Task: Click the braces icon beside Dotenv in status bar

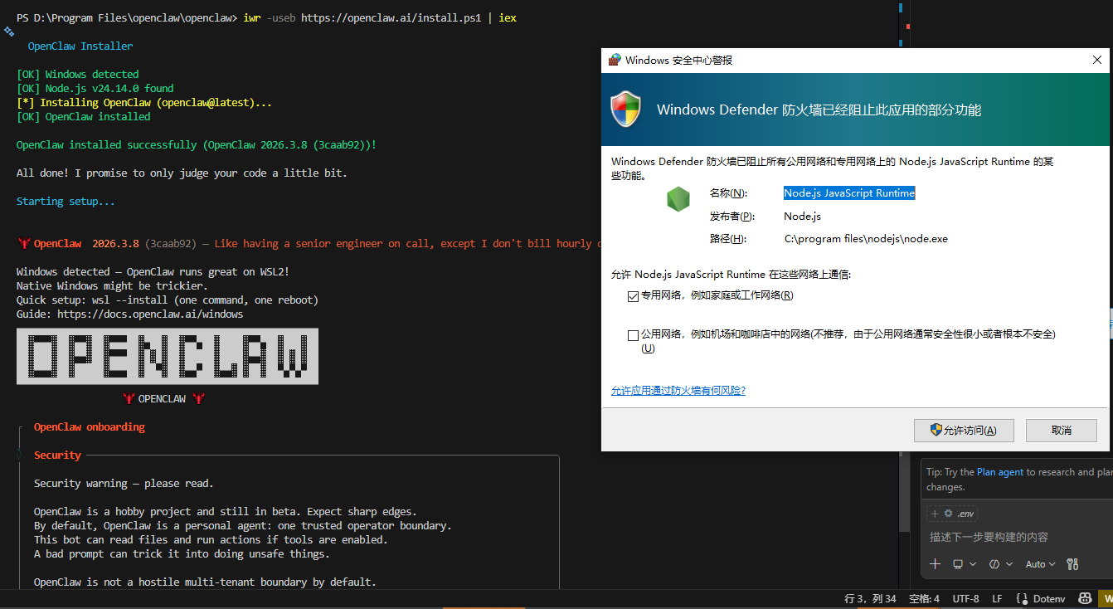Action: (x=1023, y=599)
